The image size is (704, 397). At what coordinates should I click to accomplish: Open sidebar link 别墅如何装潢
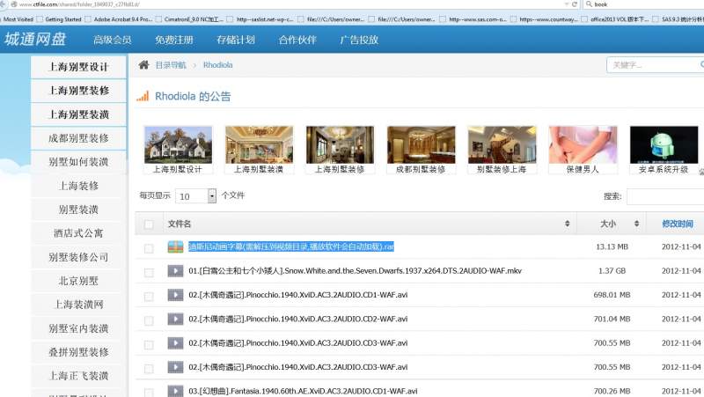(x=78, y=162)
